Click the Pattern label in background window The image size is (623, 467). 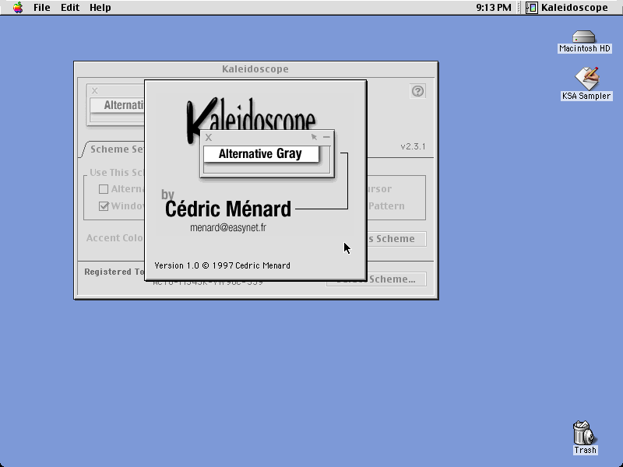coord(386,206)
